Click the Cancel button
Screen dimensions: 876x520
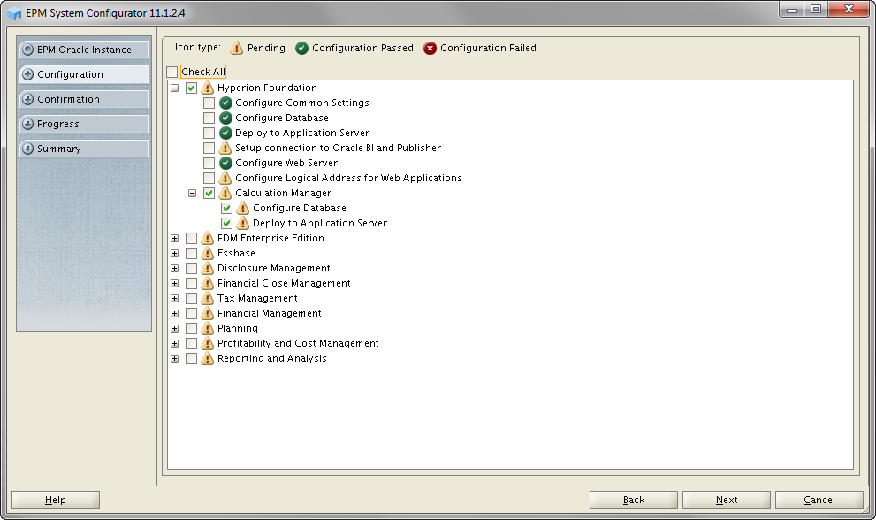[819, 500]
